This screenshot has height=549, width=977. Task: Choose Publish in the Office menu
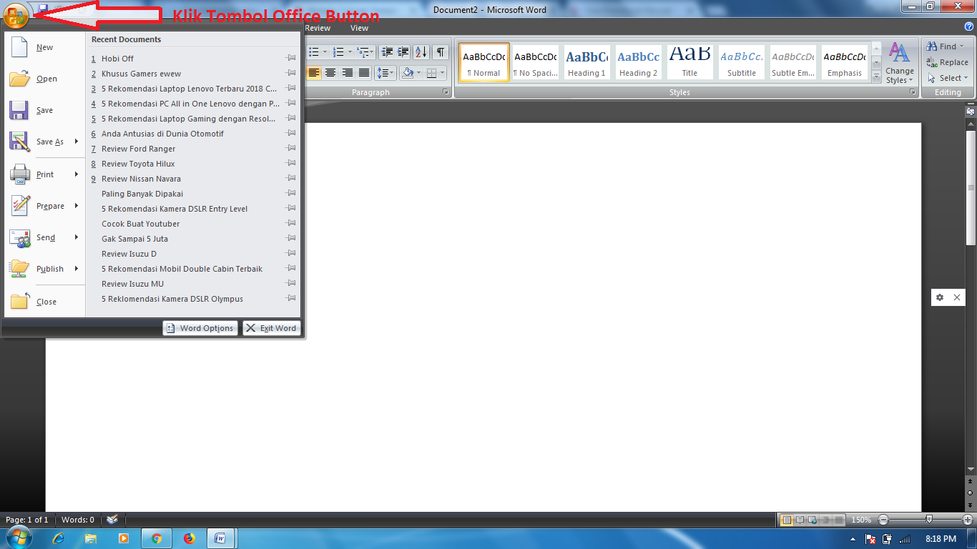pyautogui.click(x=44, y=269)
